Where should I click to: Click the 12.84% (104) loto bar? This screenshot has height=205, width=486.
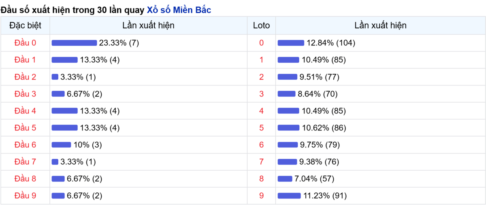click(291, 43)
